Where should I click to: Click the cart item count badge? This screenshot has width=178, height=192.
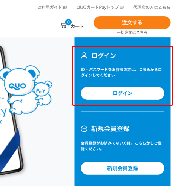tap(68, 22)
